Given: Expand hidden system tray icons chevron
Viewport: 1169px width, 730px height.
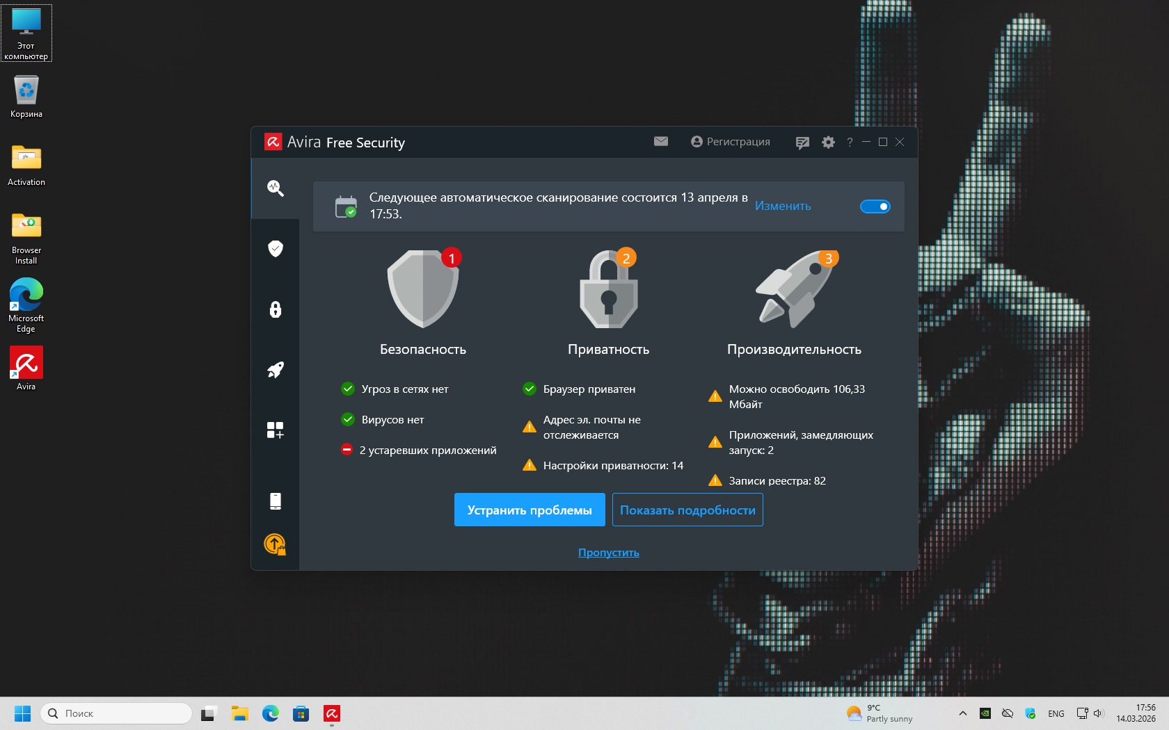Looking at the screenshot, I should tap(963, 713).
